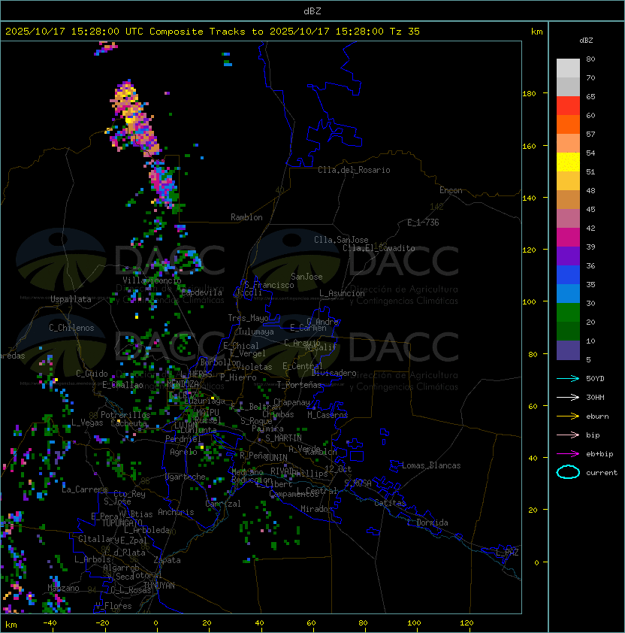The width and height of the screenshot is (625, 633).
Task: Click the Ramblon location label
Action: click(x=246, y=217)
